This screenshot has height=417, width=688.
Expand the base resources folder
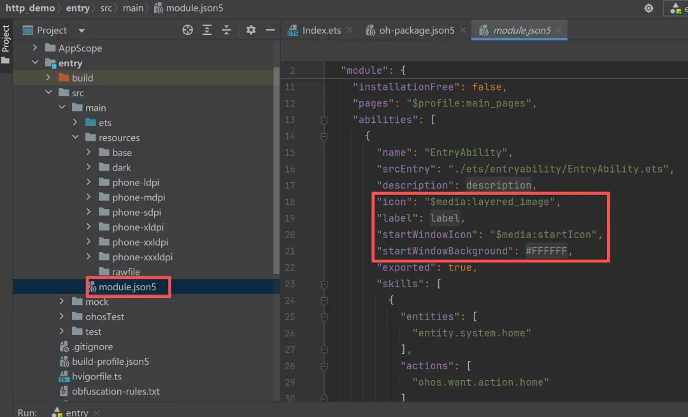click(89, 152)
